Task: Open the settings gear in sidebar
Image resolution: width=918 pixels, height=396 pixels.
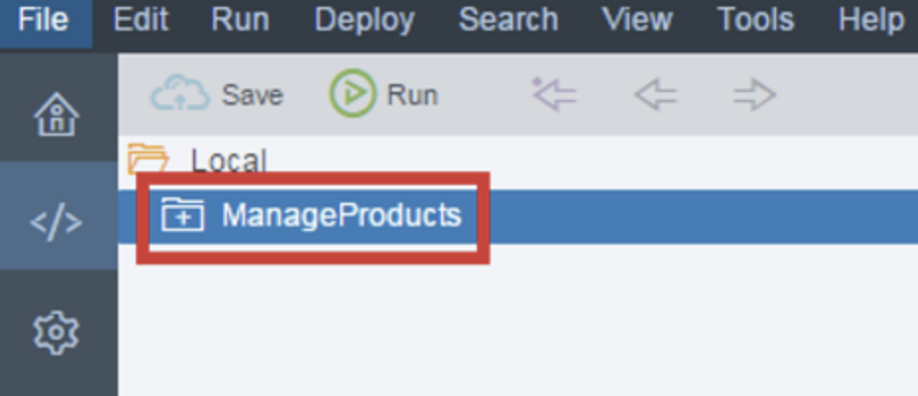Action: [56, 333]
